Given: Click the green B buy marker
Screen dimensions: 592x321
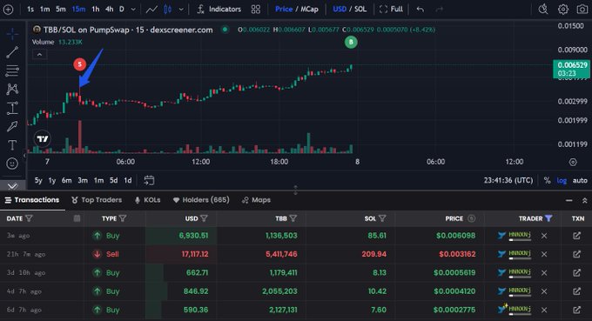Looking at the screenshot, I should coord(351,42).
